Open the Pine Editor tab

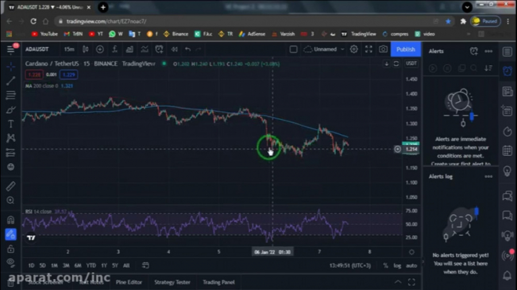click(x=129, y=282)
